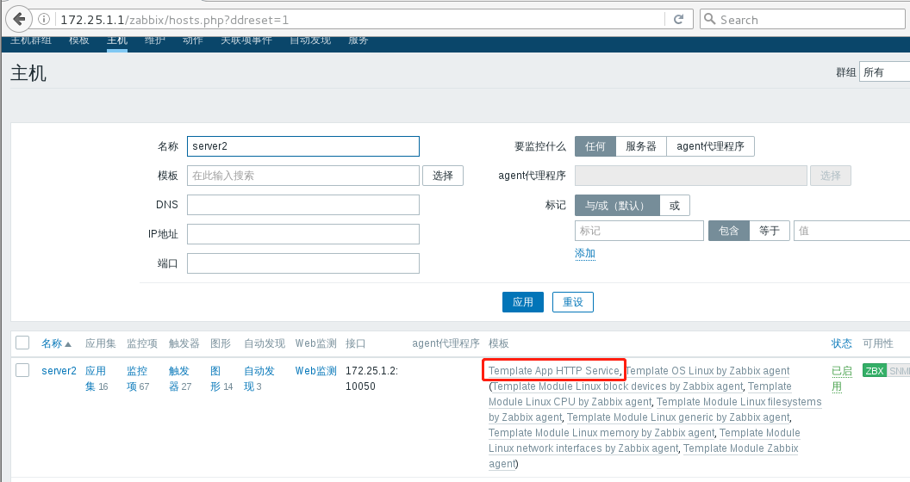Open Template Module Zabbix agent link

coord(740,448)
